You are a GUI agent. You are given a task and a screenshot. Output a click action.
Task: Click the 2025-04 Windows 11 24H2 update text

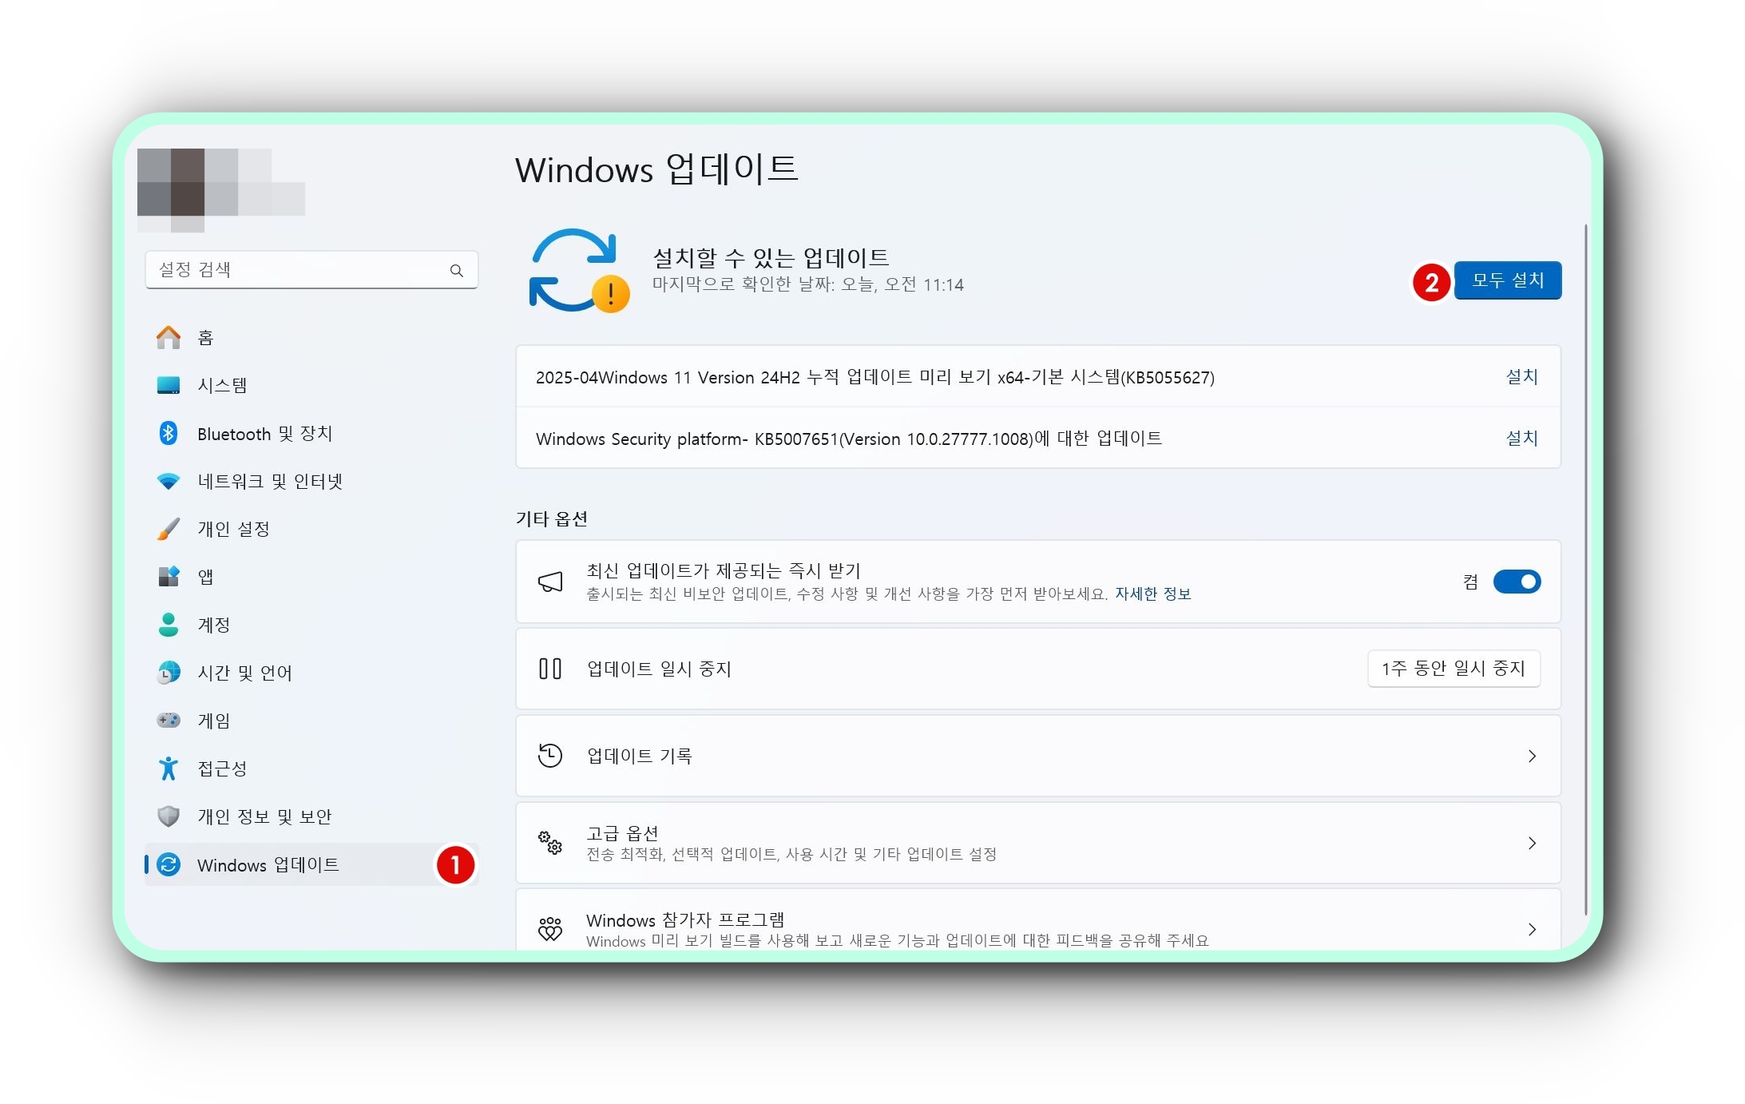(874, 377)
